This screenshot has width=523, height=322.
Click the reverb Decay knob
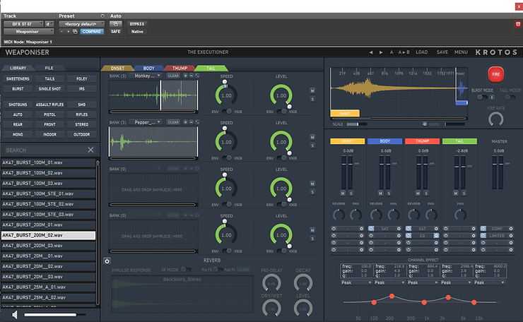303,283
